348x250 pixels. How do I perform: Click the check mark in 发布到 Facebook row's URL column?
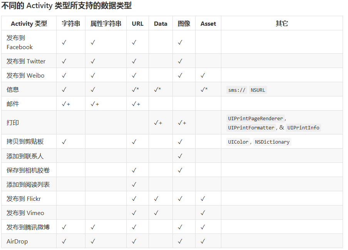[134, 42]
